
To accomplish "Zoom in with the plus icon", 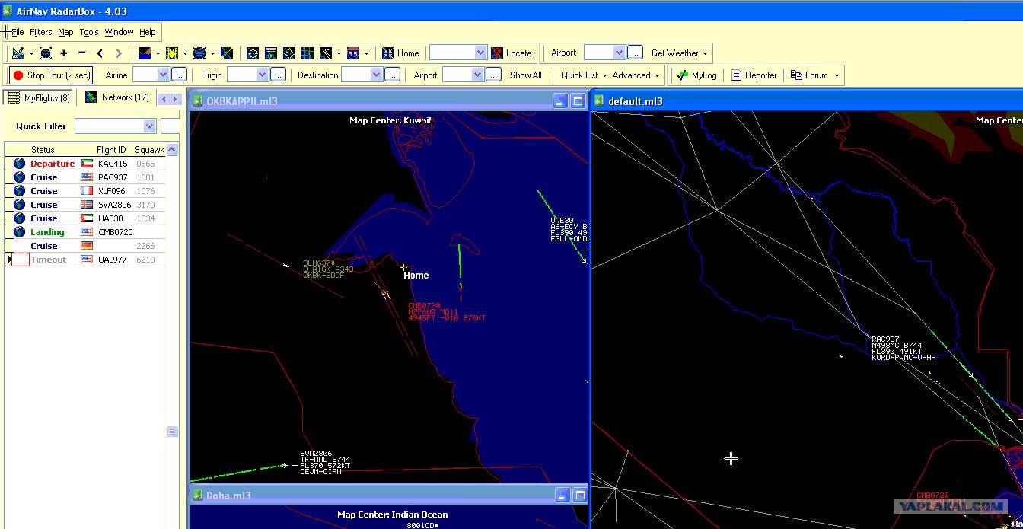I will 64,53.
